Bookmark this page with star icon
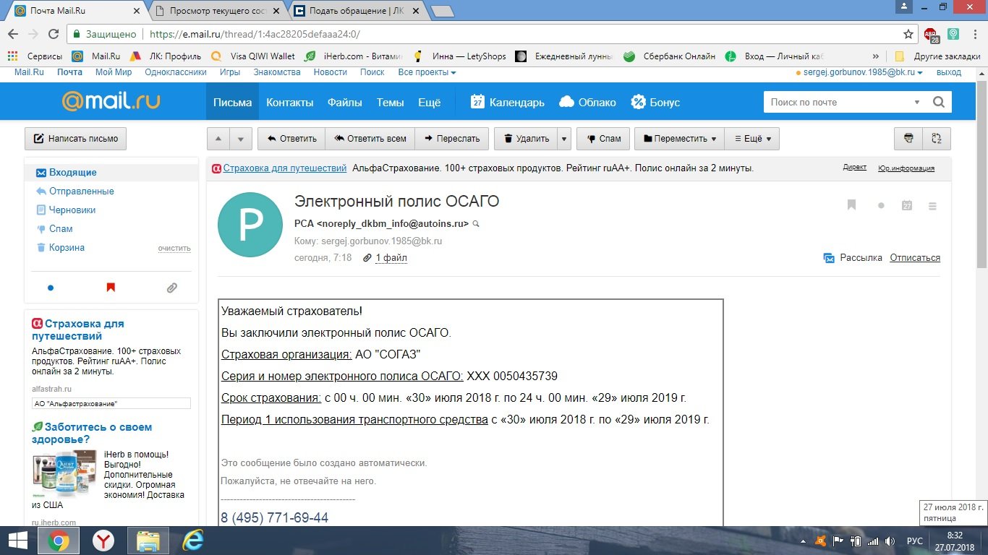 point(908,34)
